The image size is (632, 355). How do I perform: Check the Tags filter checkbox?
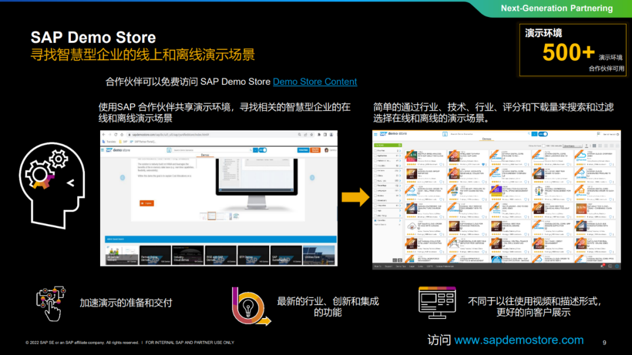(375, 210)
